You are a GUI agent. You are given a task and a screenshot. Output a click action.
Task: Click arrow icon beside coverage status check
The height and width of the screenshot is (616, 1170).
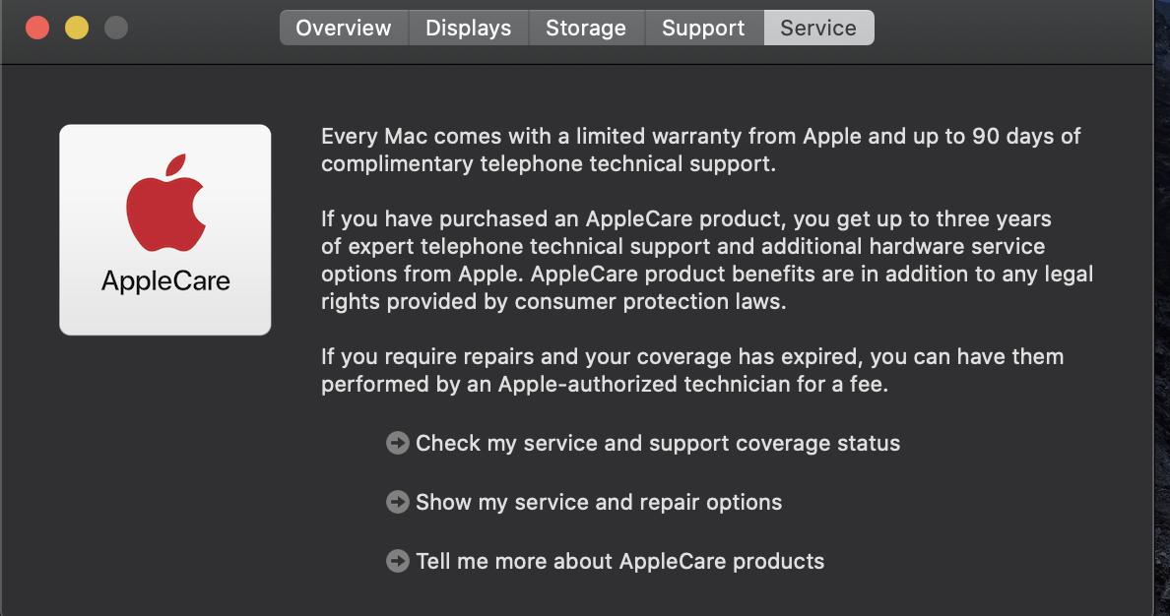397,443
